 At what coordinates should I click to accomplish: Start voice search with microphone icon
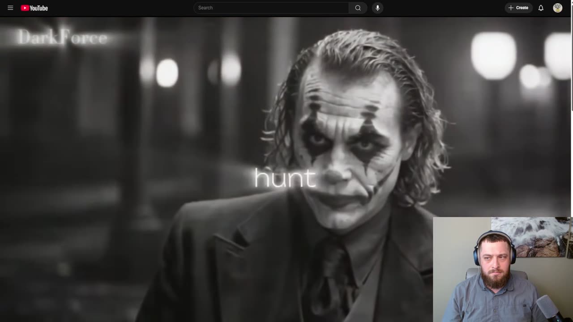point(377,8)
